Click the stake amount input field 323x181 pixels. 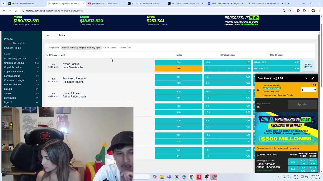(309, 90)
